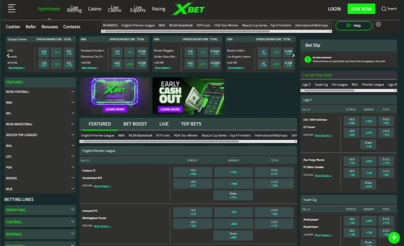
Task: Expand FOOTBALL betting line
Action: click(40, 222)
